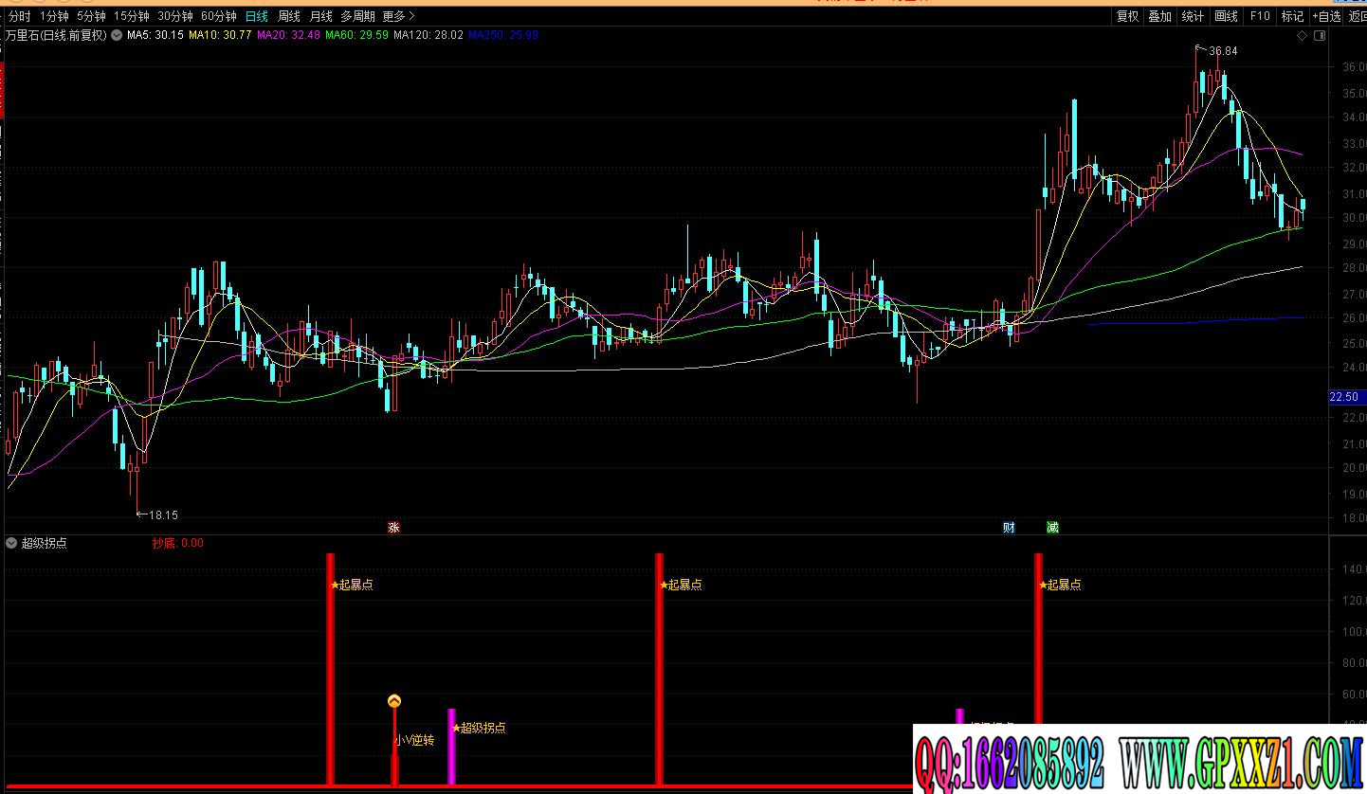Open F10 company information
This screenshot has height=794, width=1367.
coord(1259,16)
